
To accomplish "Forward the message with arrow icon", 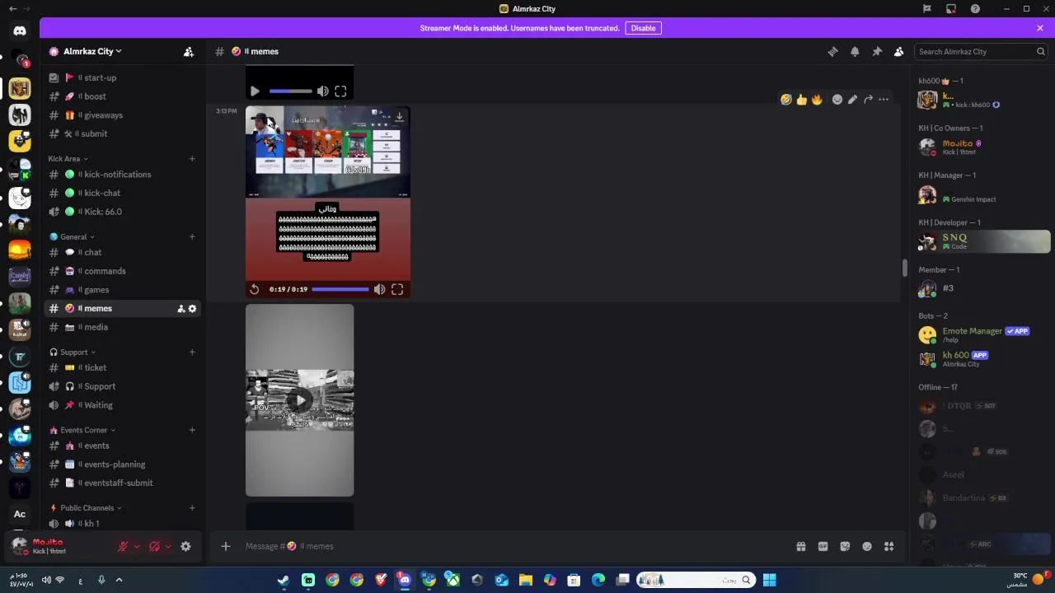I will click(868, 100).
